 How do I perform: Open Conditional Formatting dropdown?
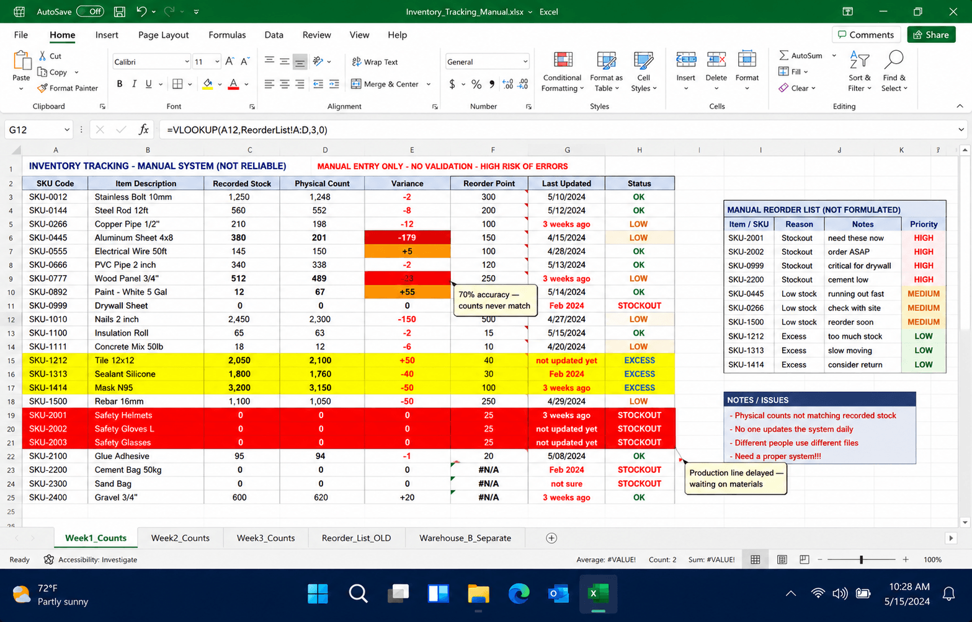562,72
